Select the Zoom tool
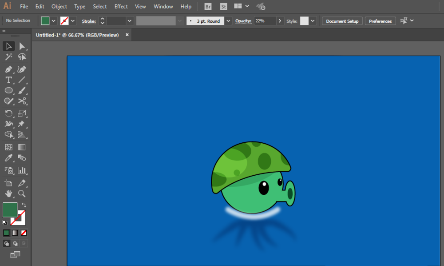Image resolution: width=444 pixels, height=266 pixels. (22, 193)
